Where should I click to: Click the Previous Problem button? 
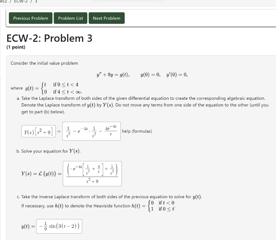tap(30, 18)
